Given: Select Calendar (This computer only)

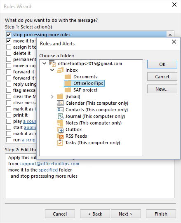Looking at the screenshot, I should (97, 103).
